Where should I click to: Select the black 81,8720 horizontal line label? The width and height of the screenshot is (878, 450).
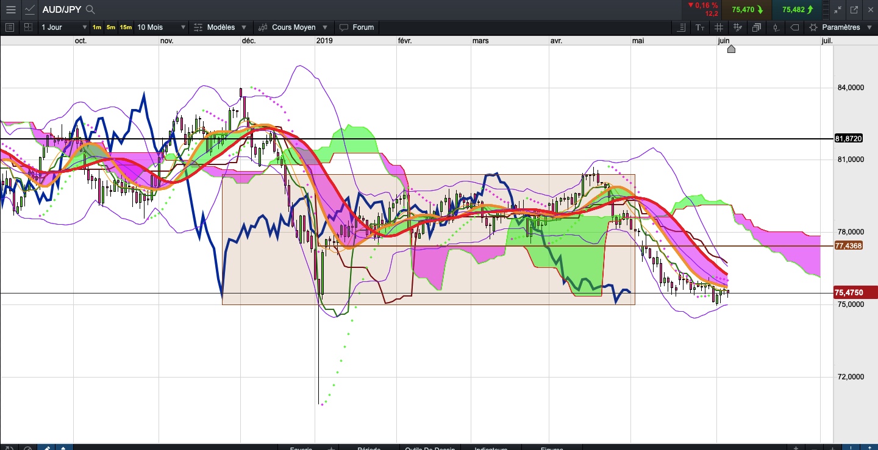pyautogui.click(x=848, y=139)
